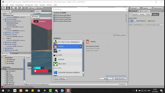The image size is (165, 93).
Task: Open the Component menu
Action: (x=29, y=5)
